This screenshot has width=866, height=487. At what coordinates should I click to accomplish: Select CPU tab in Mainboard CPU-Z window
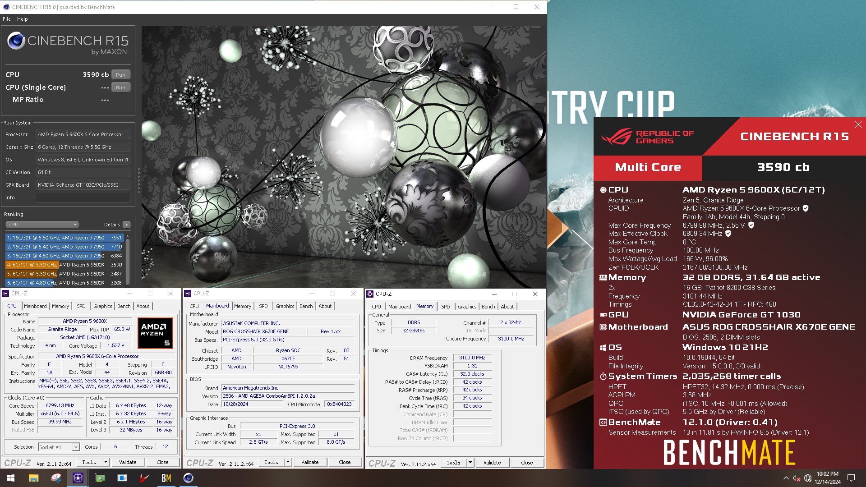tap(194, 306)
